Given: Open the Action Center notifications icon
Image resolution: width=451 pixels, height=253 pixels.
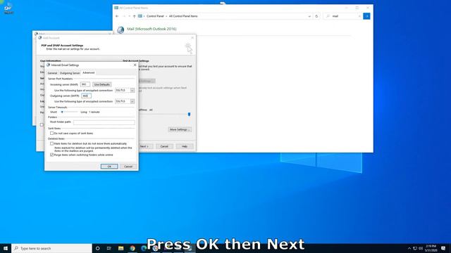Looking at the screenshot, I should click(x=443, y=248).
